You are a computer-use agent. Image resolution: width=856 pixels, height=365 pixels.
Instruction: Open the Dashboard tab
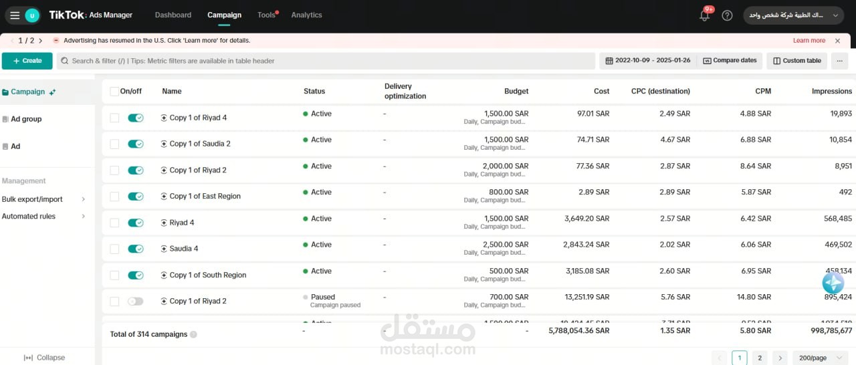pyautogui.click(x=173, y=15)
